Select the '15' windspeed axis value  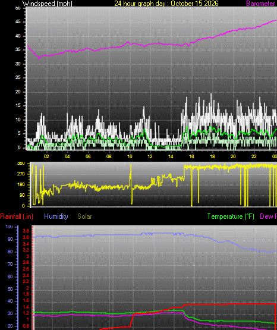pyautogui.click(x=18, y=106)
